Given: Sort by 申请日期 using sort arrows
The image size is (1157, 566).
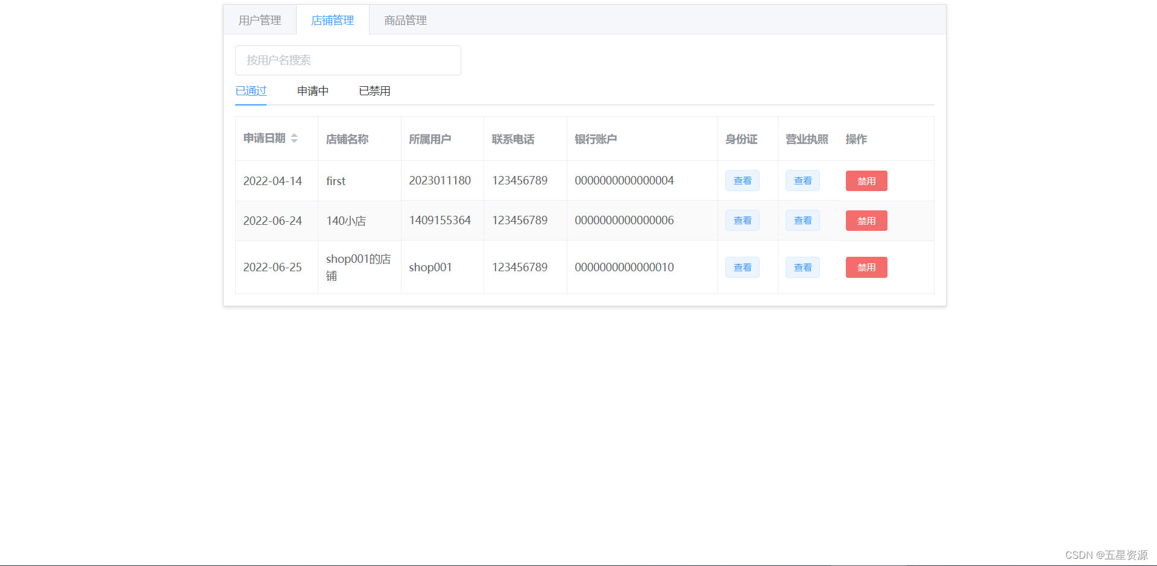Looking at the screenshot, I should click(x=294, y=138).
